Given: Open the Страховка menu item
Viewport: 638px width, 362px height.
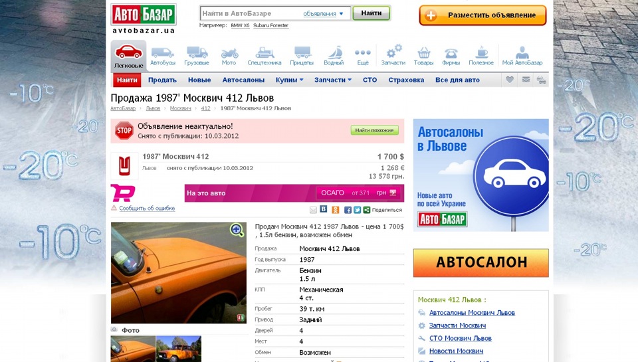Looking at the screenshot, I should pyautogui.click(x=406, y=80).
